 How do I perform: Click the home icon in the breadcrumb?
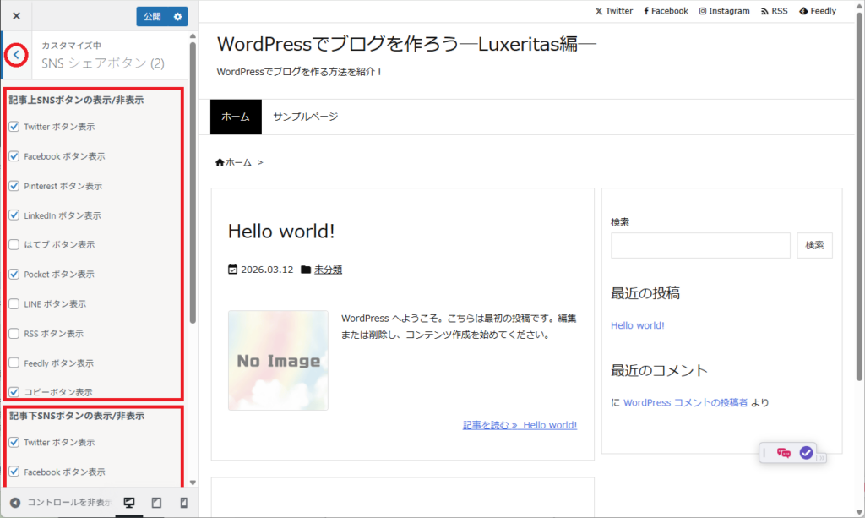point(221,161)
